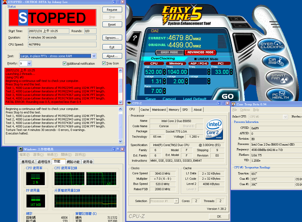Click the Intel Core 2 Duo logo in CPU-Z
This screenshot has width=302, height=222.
pos(214,129)
